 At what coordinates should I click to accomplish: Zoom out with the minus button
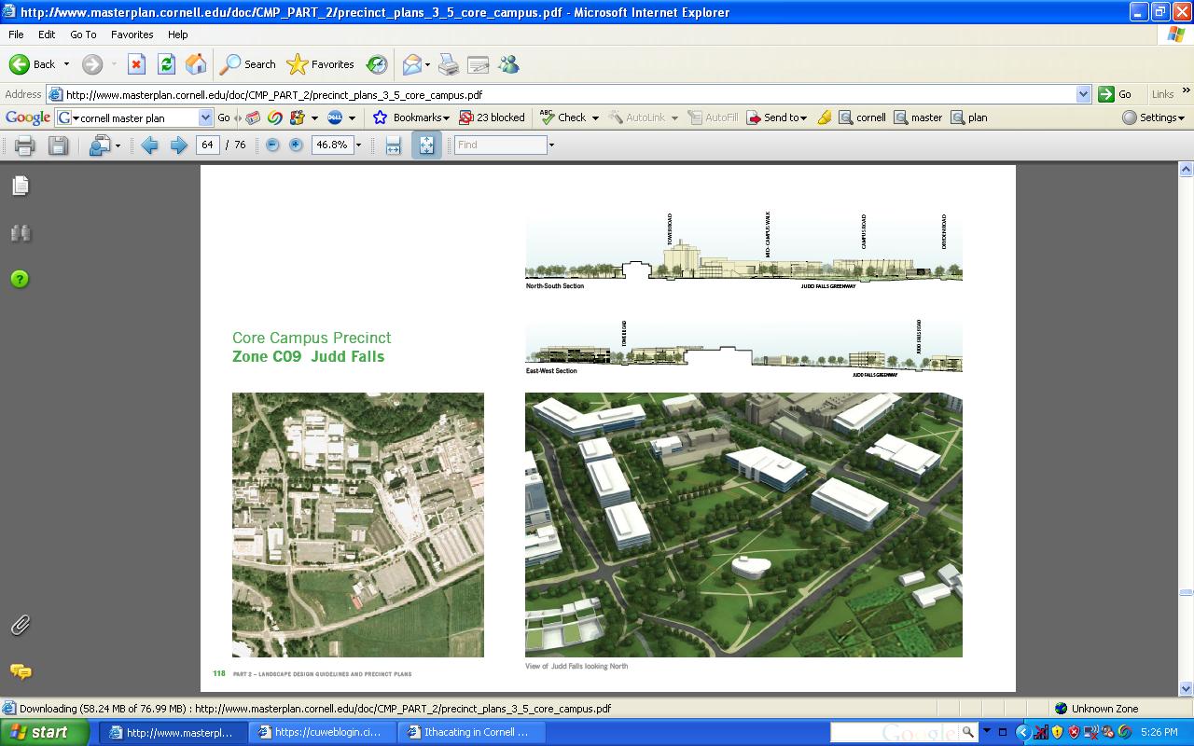[272, 145]
